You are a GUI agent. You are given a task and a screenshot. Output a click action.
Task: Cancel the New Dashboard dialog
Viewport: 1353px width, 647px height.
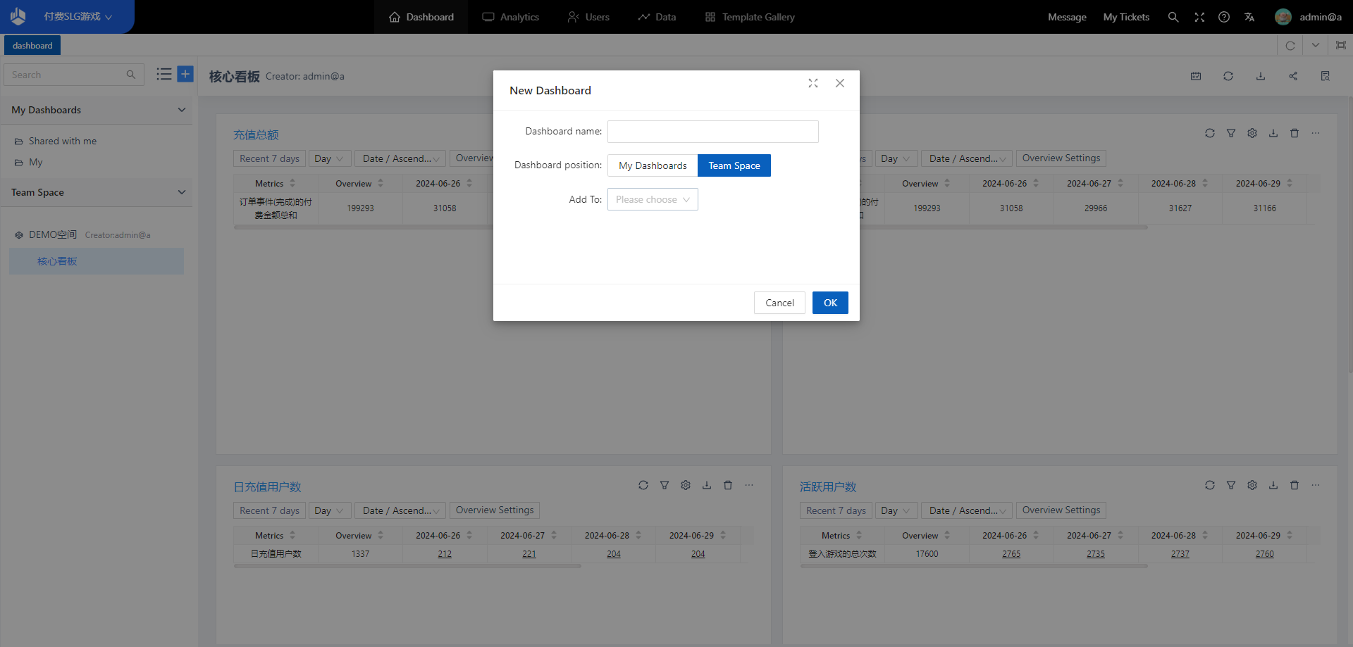[x=779, y=303]
